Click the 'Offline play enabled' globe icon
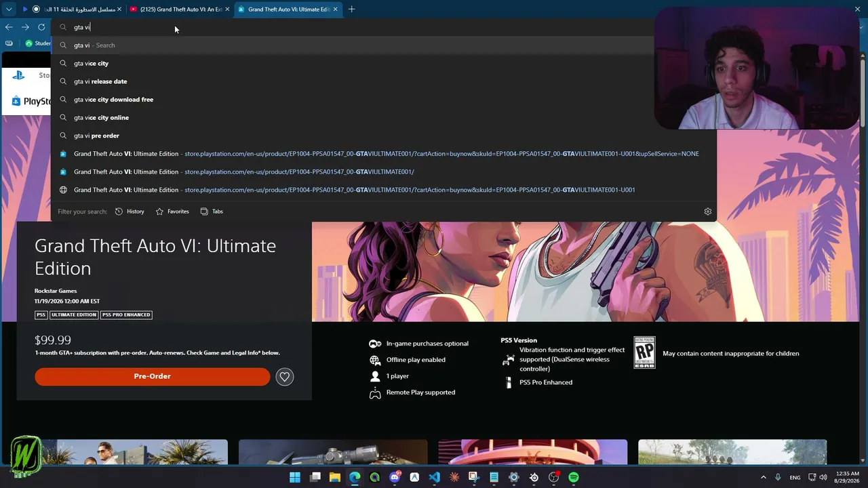The width and height of the screenshot is (868, 488). coord(375,360)
